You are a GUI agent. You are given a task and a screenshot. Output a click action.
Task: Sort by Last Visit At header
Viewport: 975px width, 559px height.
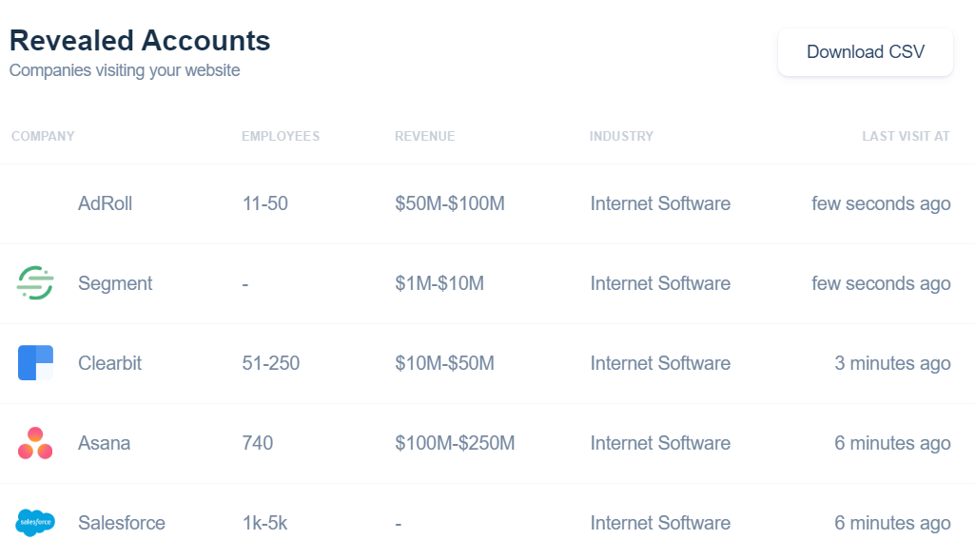click(x=906, y=136)
